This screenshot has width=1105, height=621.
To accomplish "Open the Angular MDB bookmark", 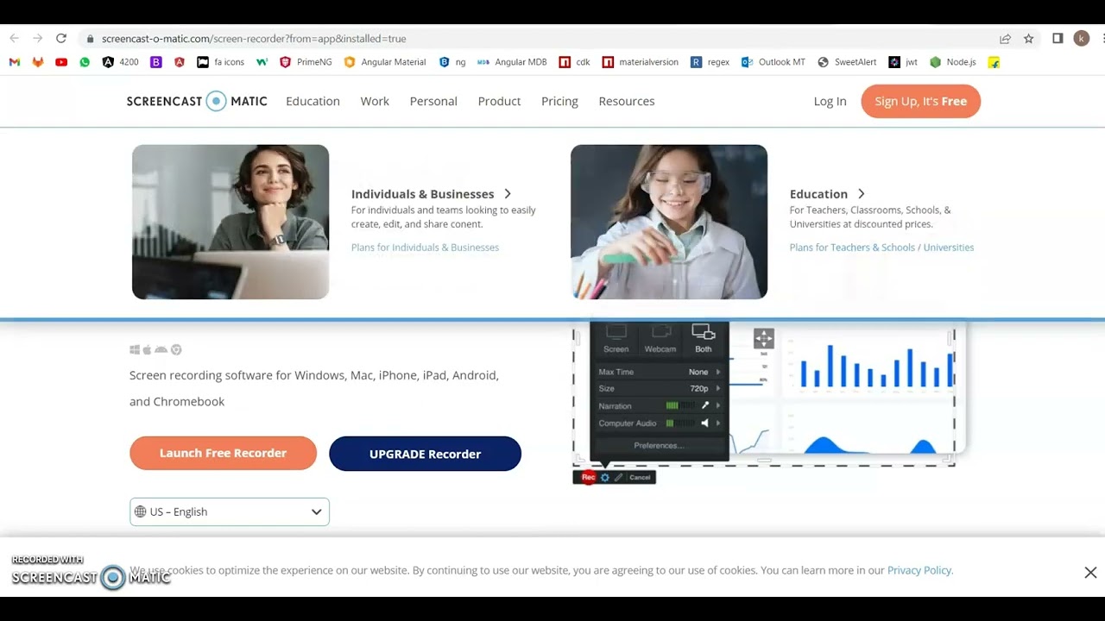I will pyautogui.click(x=512, y=62).
